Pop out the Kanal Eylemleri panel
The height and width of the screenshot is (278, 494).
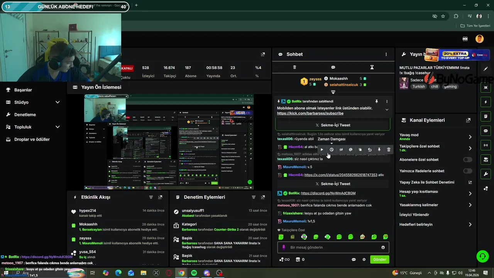[468, 120]
